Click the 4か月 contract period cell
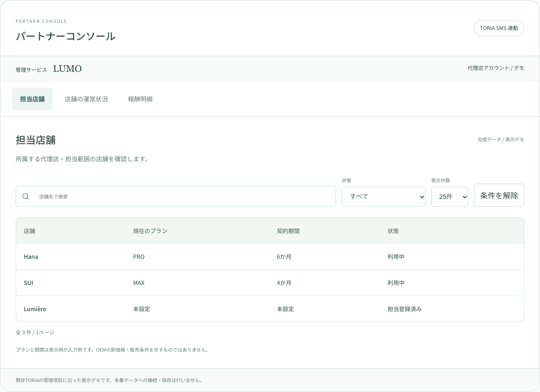The width and height of the screenshot is (540, 392). 284,283
